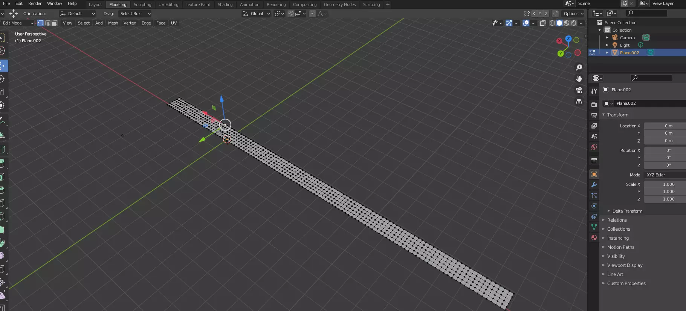Switch to solid viewport shading

(x=559, y=23)
